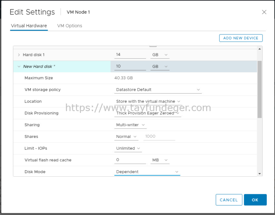This screenshot has width=275, height=215.
Task: Click the Virtual flash read cache field
Action: click(x=130, y=160)
